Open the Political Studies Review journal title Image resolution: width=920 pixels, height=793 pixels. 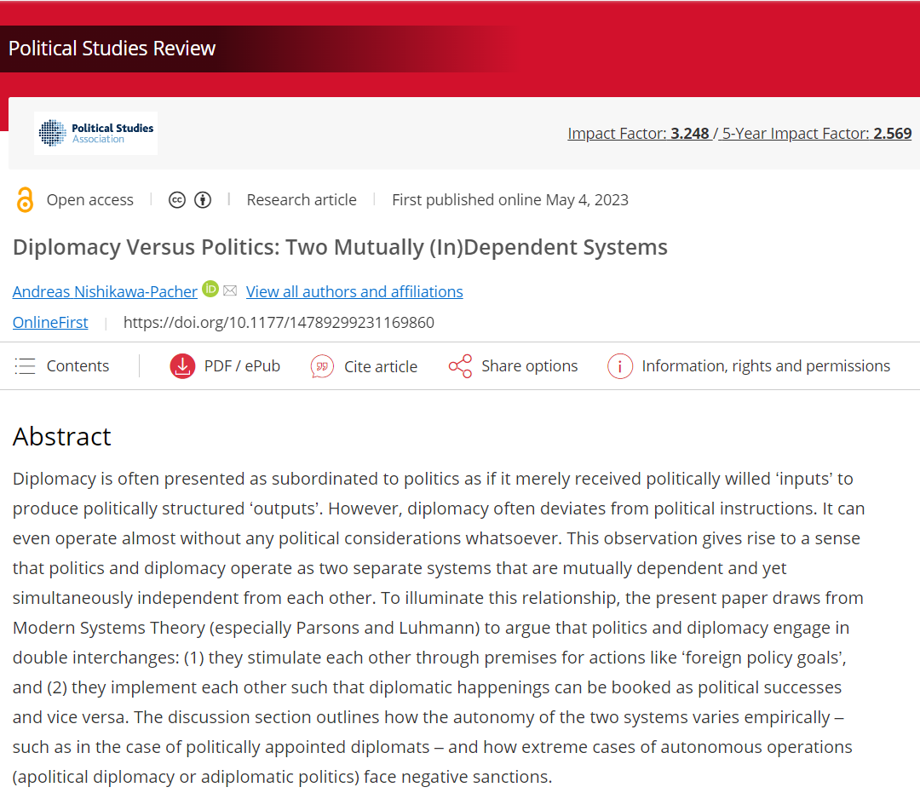(112, 48)
